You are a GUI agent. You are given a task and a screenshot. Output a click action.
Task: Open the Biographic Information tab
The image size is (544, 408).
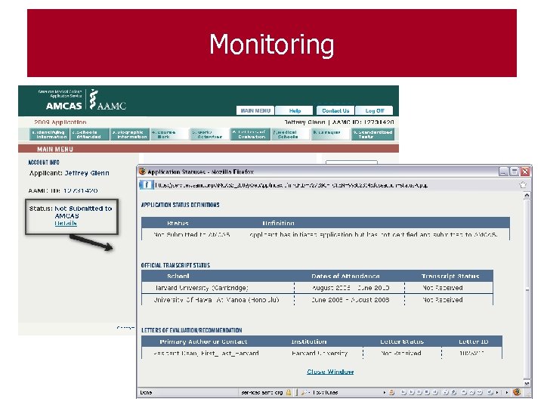point(130,134)
